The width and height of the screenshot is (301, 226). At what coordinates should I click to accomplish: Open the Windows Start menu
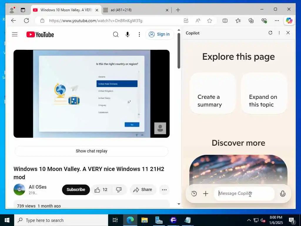point(7,220)
